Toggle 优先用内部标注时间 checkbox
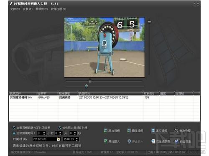Image resolution: width=209 pixels, height=156 pixels. point(60,128)
